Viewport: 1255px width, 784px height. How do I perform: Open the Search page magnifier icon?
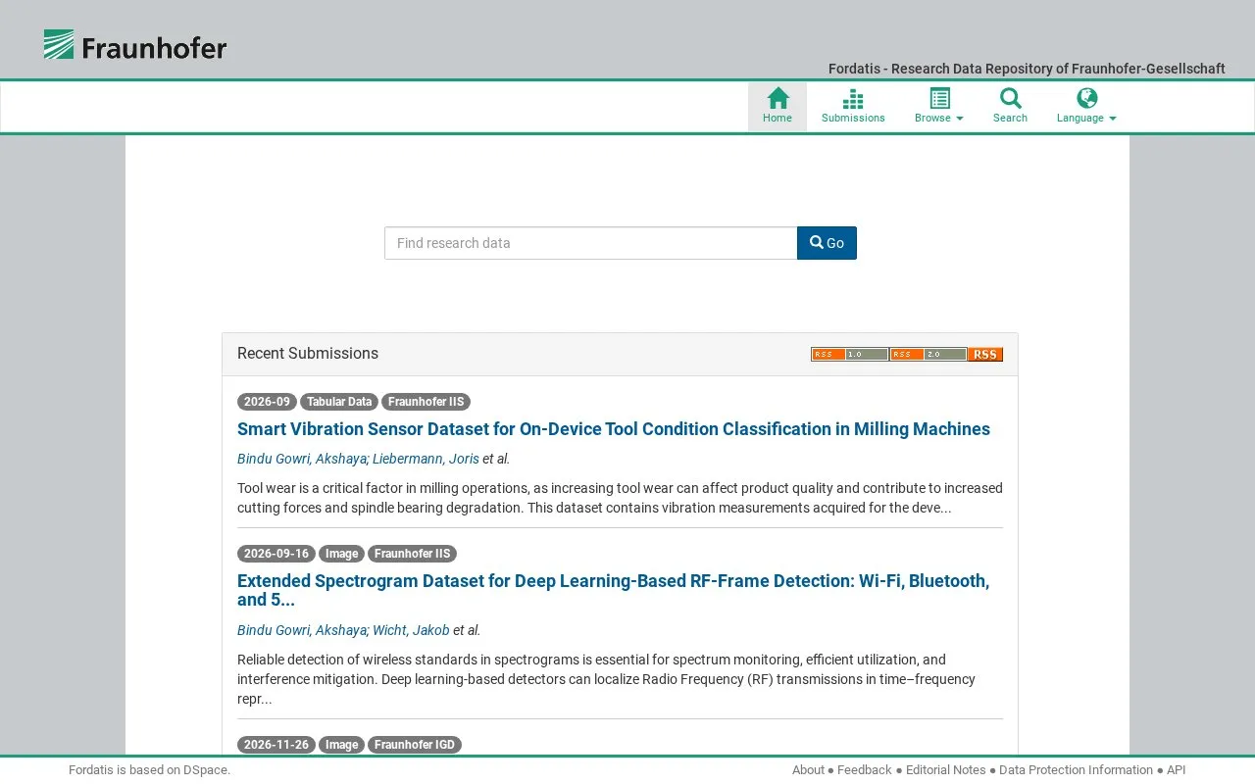tap(1010, 98)
